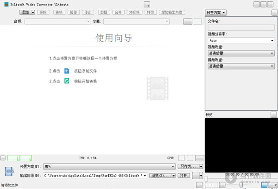
Task: Click the film profile icon at bottom left
Action: (9, 171)
